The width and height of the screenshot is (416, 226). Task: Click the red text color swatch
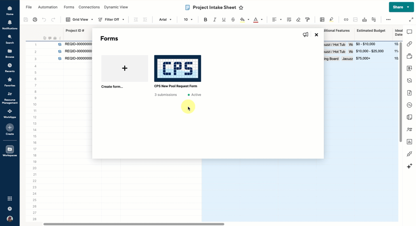point(256,20)
